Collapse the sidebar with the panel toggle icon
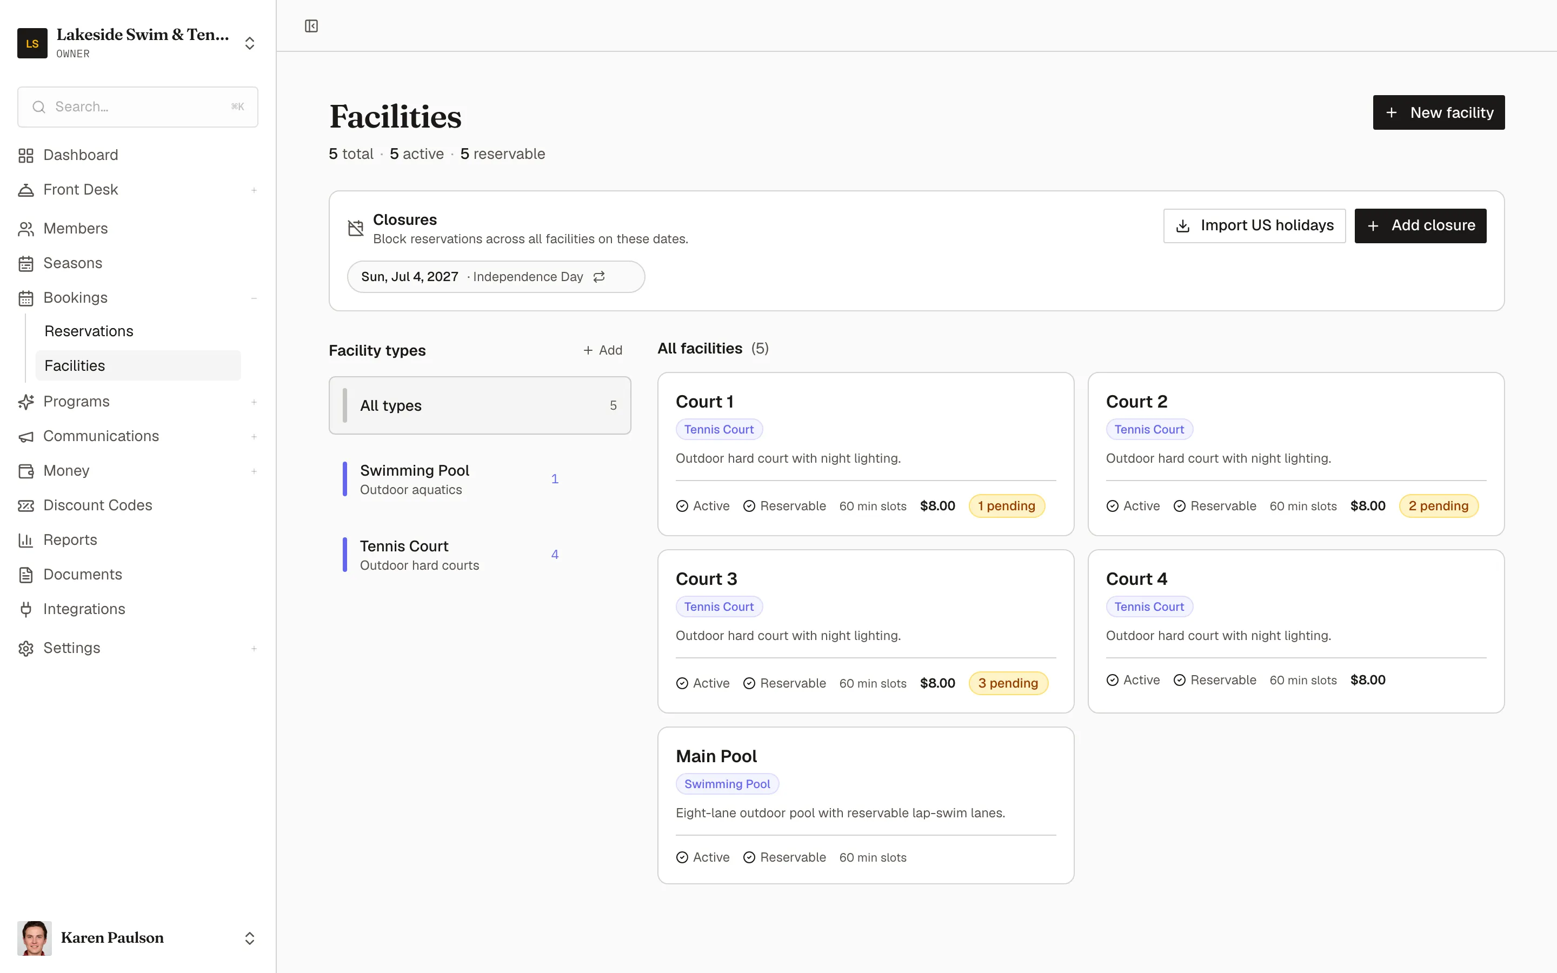Viewport: 1557px width, 973px height. pyautogui.click(x=311, y=26)
